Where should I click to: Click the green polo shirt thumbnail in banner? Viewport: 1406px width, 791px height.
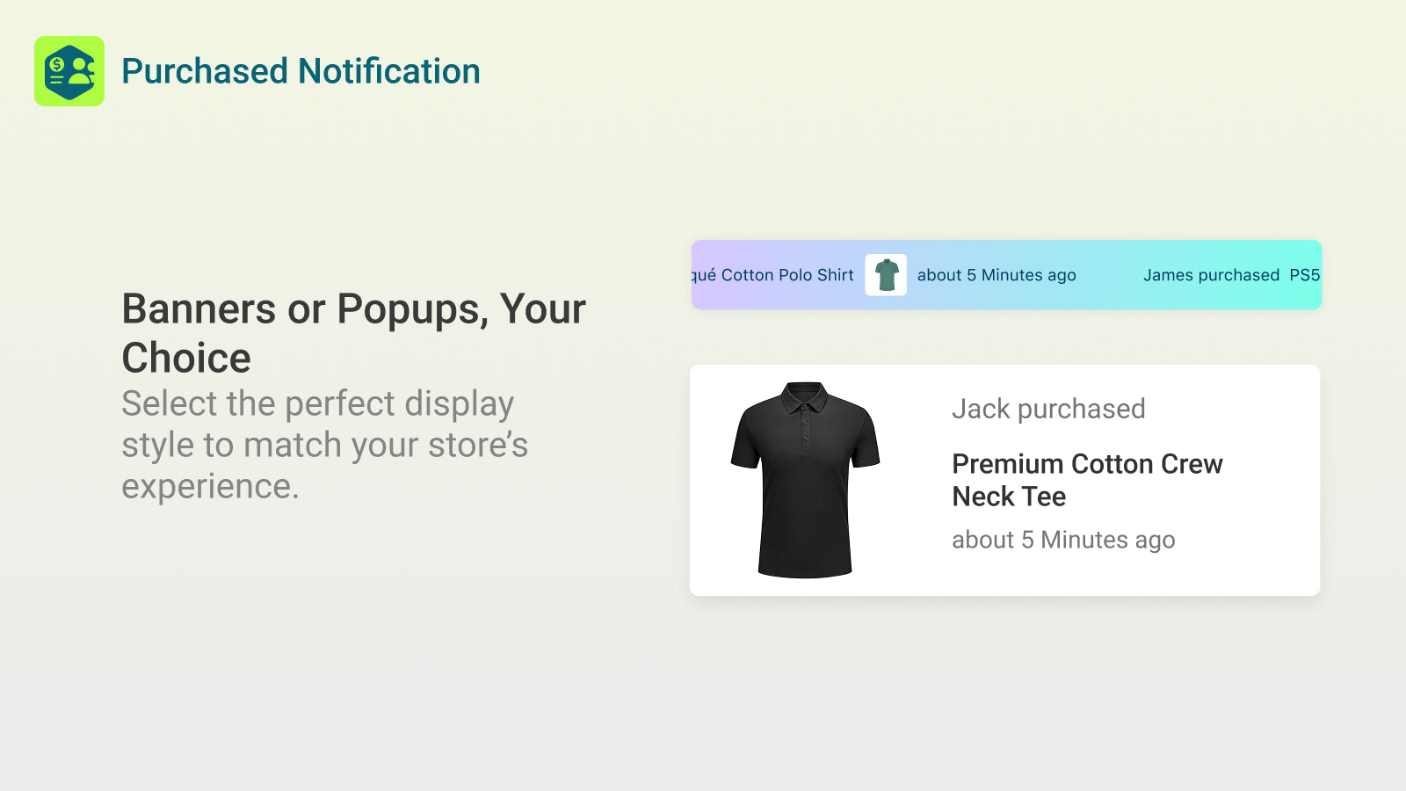886,275
